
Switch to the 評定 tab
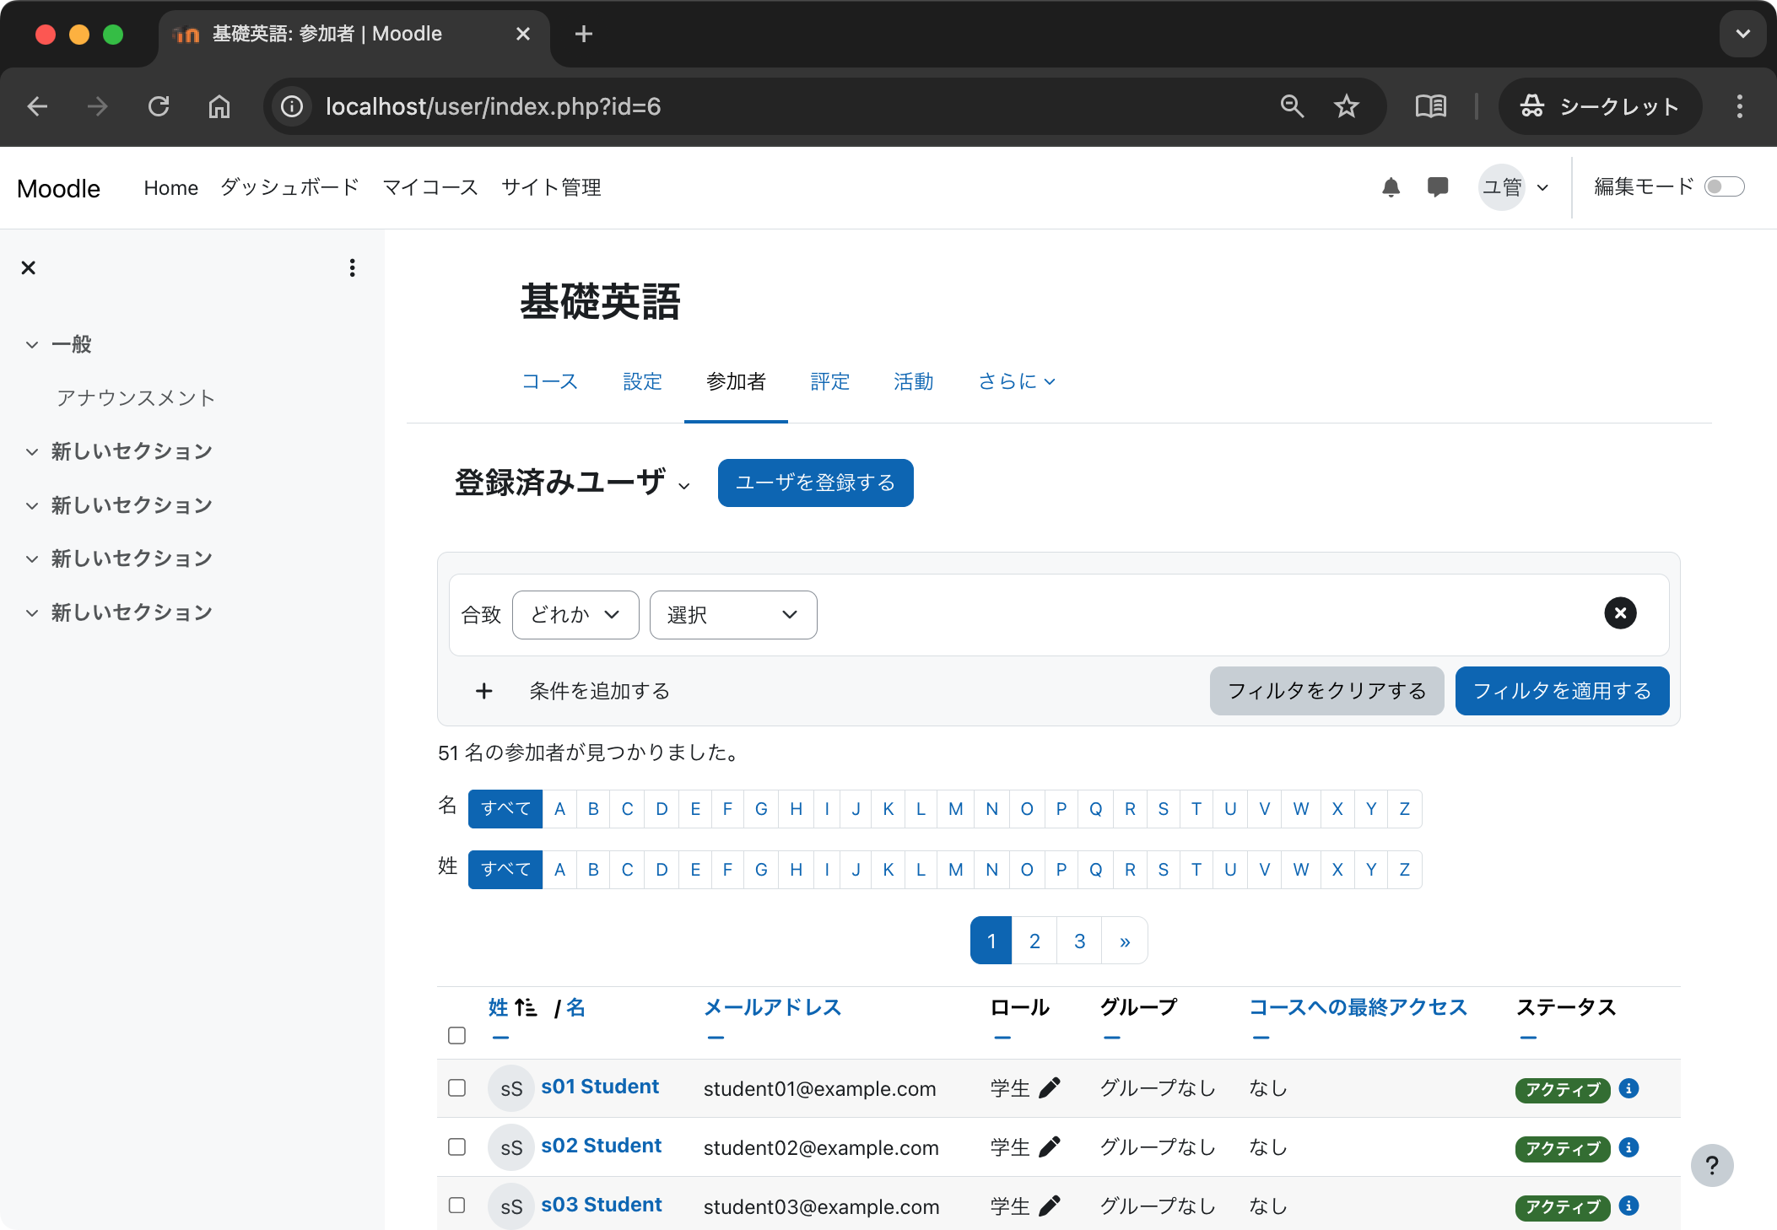tap(829, 382)
